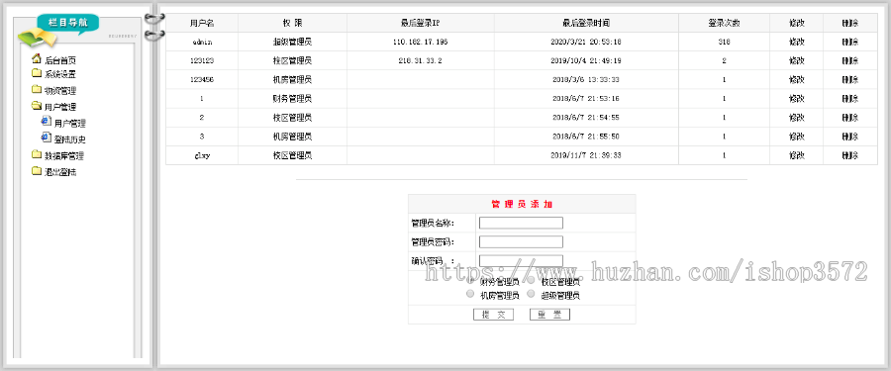Viewport: 891px width, 371px height.
Task: Delete the glxy user via 删除
Action: tap(850, 155)
